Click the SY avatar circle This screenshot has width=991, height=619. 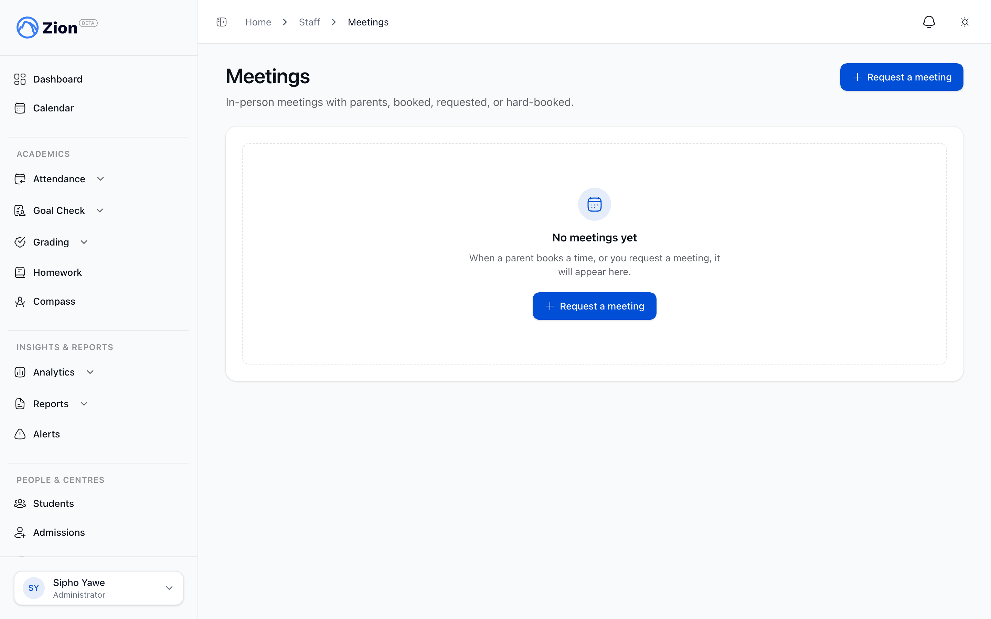pyautogui.click(x=34, y=588)
